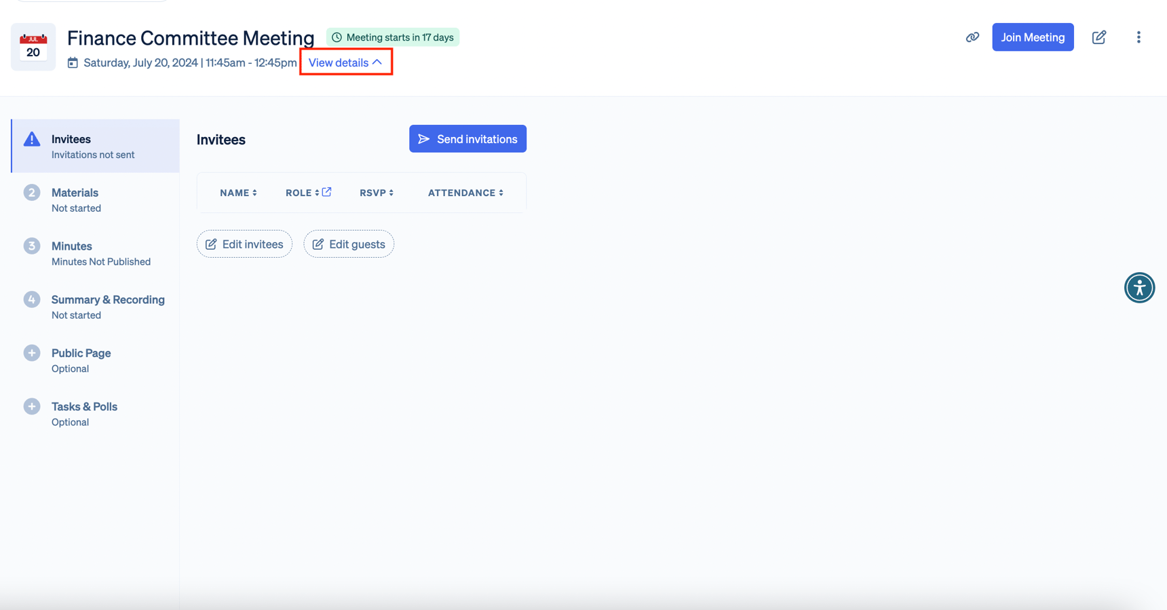This screenshot has height=610, width=1167.
Task: Click the Edit guests button
Action: 349,244
